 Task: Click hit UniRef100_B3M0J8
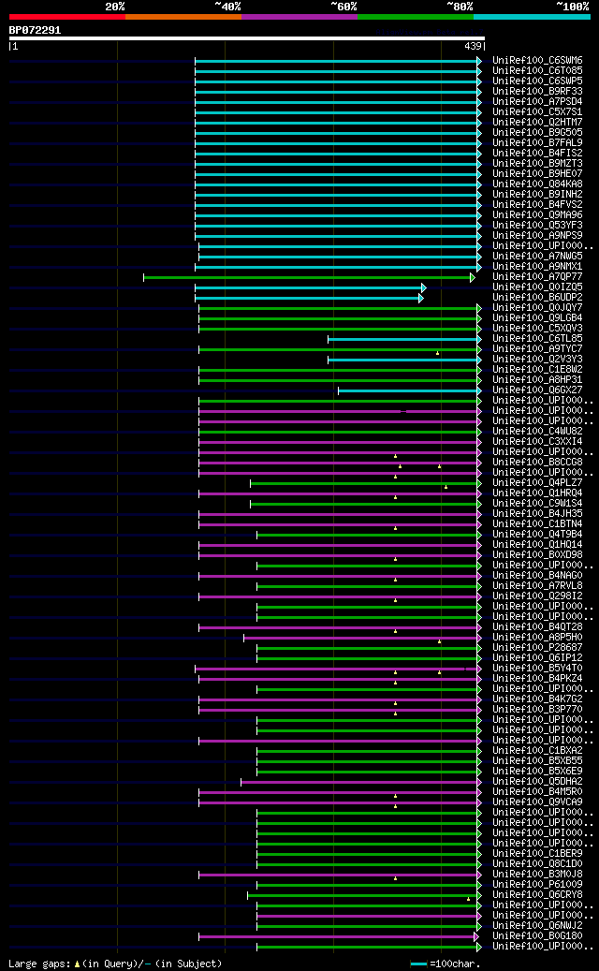pyautogui.click(x=538, y=874)
